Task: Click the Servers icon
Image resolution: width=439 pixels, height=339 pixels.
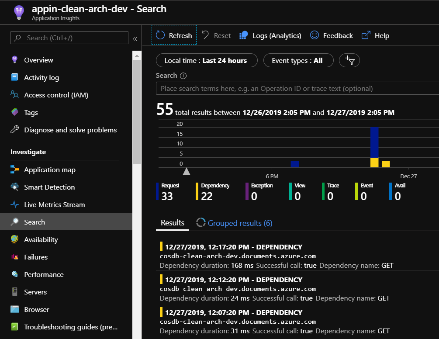Action: [x=14, y=292]
